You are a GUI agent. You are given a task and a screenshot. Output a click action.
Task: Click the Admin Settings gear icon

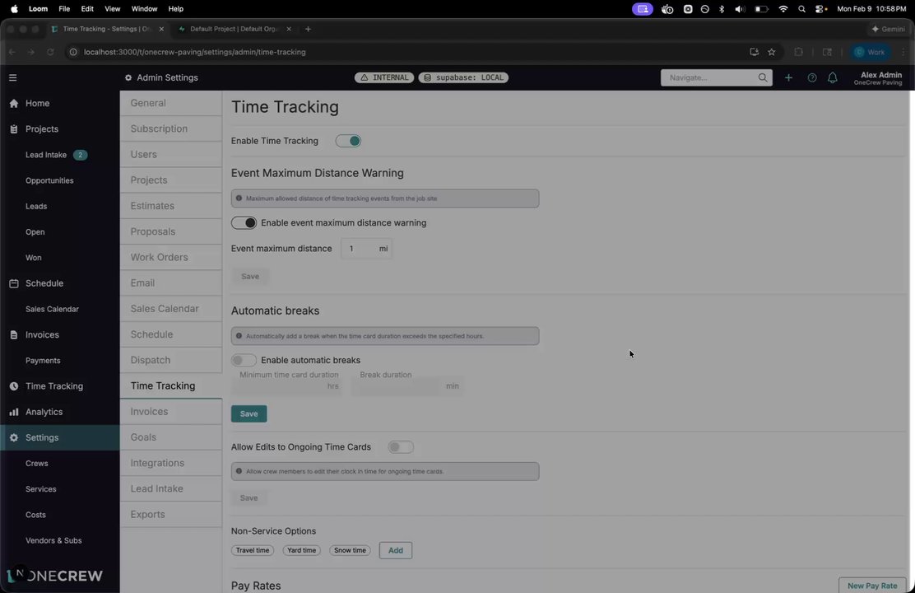[x=128, y=77]
